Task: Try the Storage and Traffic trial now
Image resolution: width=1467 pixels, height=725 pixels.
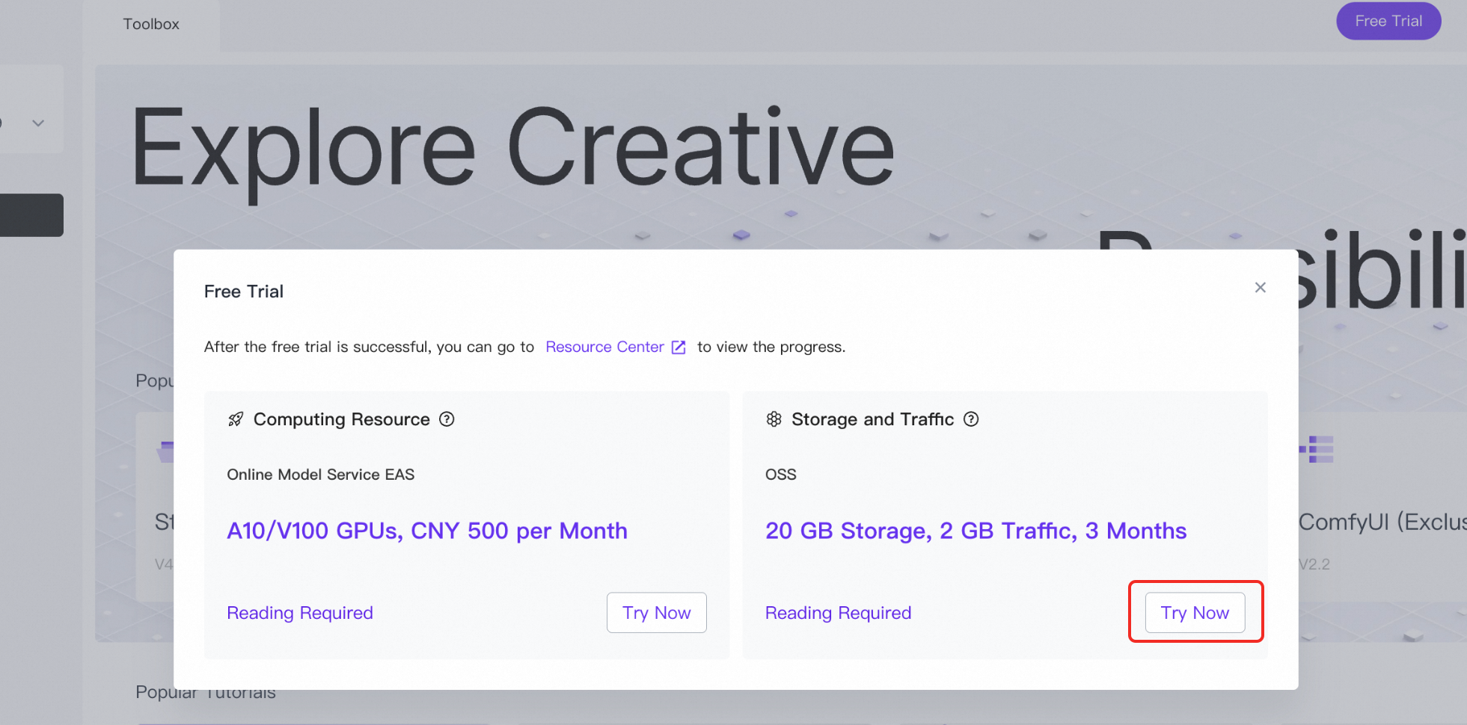Action: click(x=1195, y=613)
